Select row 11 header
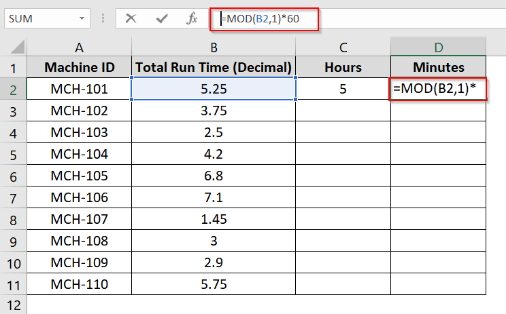Viewport: 506px width, 314px height. pos(13,284)
